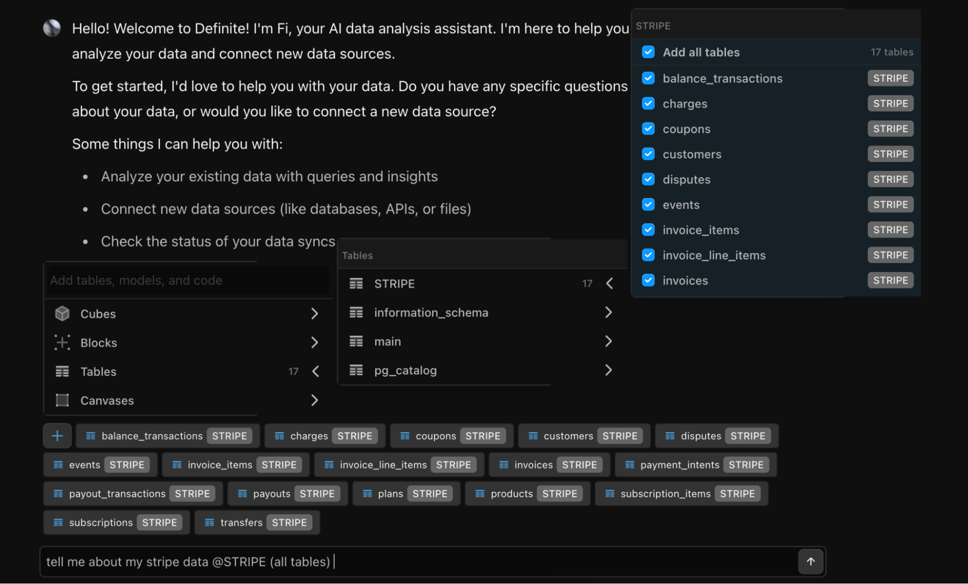Click Fi assistant avatar icon
This screenshot has height=584, width=968.
tap(52, 29)
